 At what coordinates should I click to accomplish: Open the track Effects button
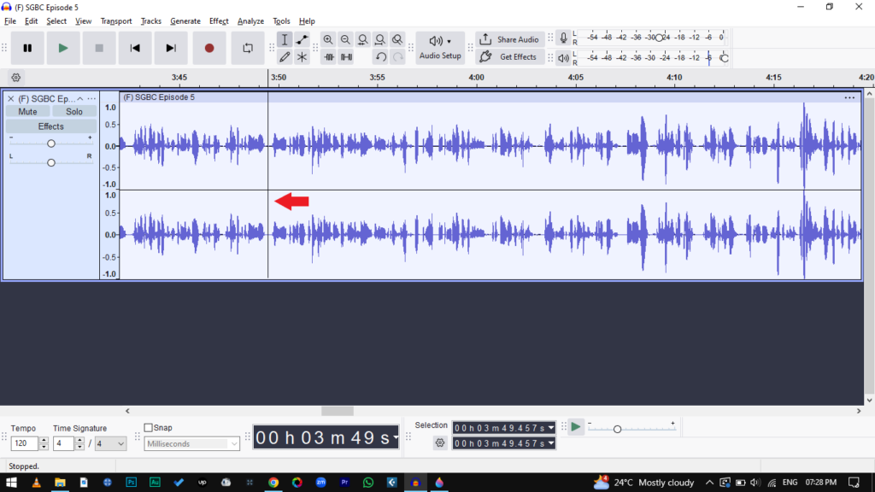[x=50, y=126]
